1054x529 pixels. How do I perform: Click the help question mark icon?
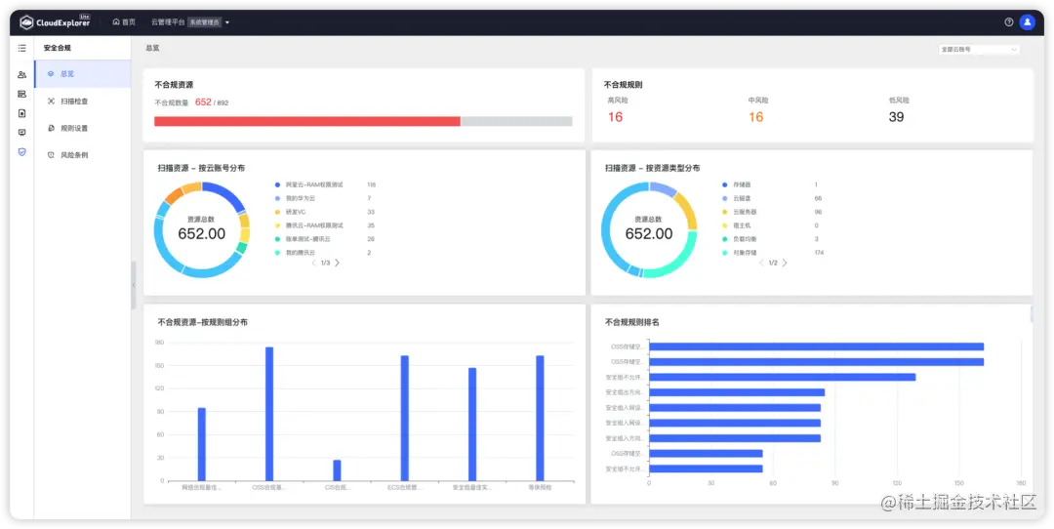pos(1009,22)
